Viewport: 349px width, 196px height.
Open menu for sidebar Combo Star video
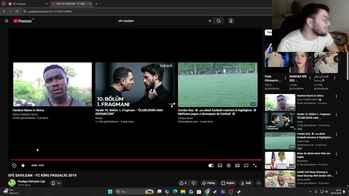coord(336,134)
